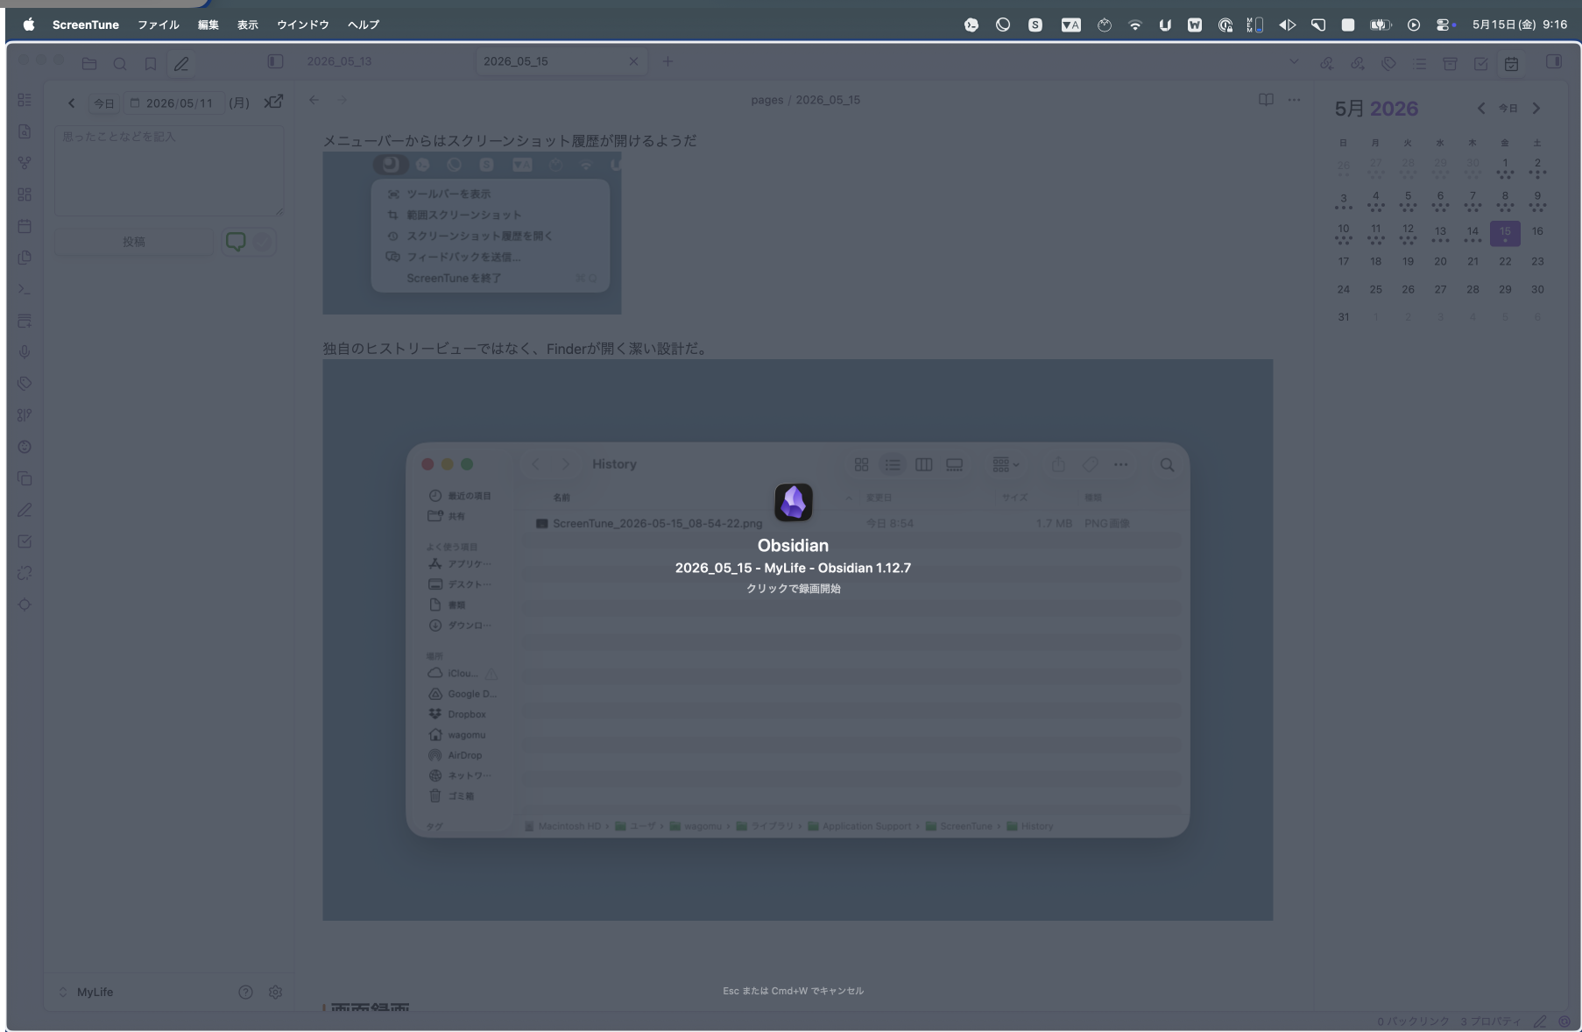Toggle reading view with the book icon
This screenshot has width=1582, height=1032.
(x=1266, y=100)
